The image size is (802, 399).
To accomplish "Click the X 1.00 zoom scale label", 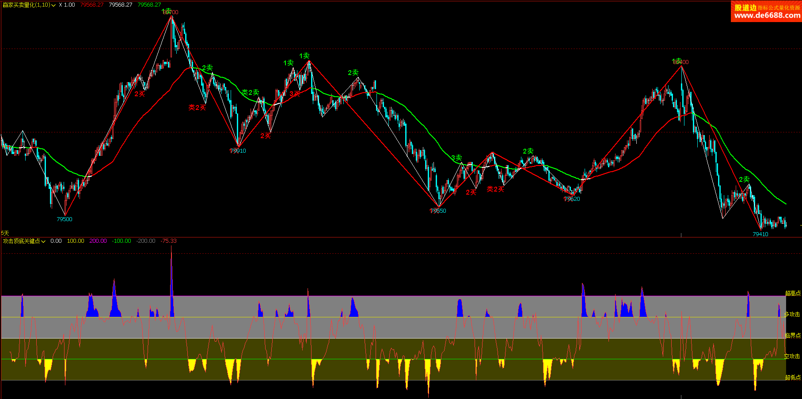I will 67,5.
